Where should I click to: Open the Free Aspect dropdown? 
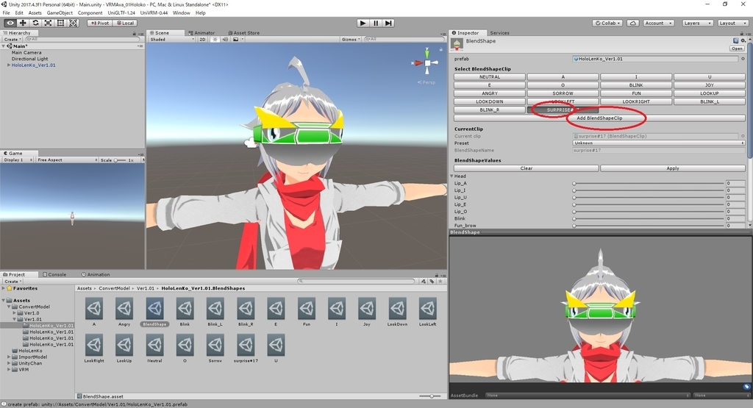pos(67,160)
